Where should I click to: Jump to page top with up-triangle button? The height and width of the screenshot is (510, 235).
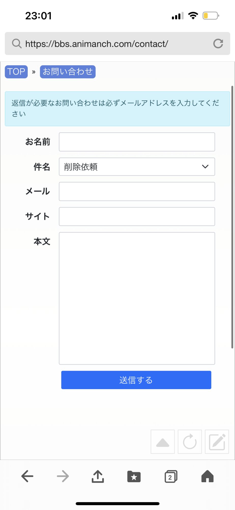pos(163,442)
